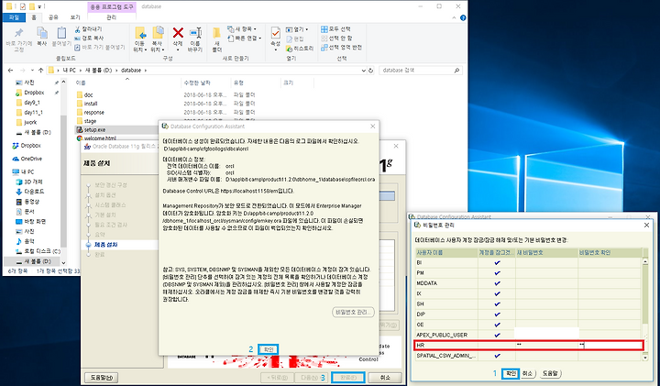Screen dimensions: 660x386
Task: Switch to the 관리 (Manage) ribbon tab
Action: point(112,17)
